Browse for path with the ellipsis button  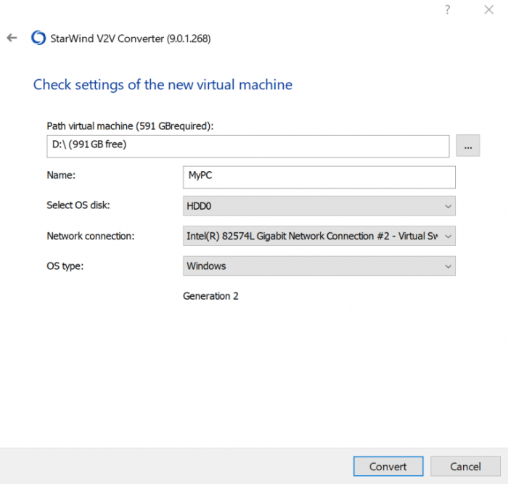pyautogui.click(x=468, y=145)
